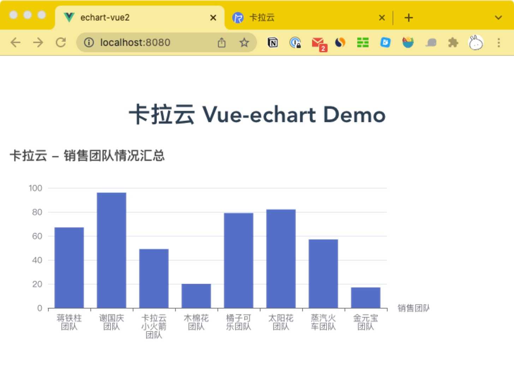
Task: Click the 谢国庆团队 axis label
Action: 112,322
